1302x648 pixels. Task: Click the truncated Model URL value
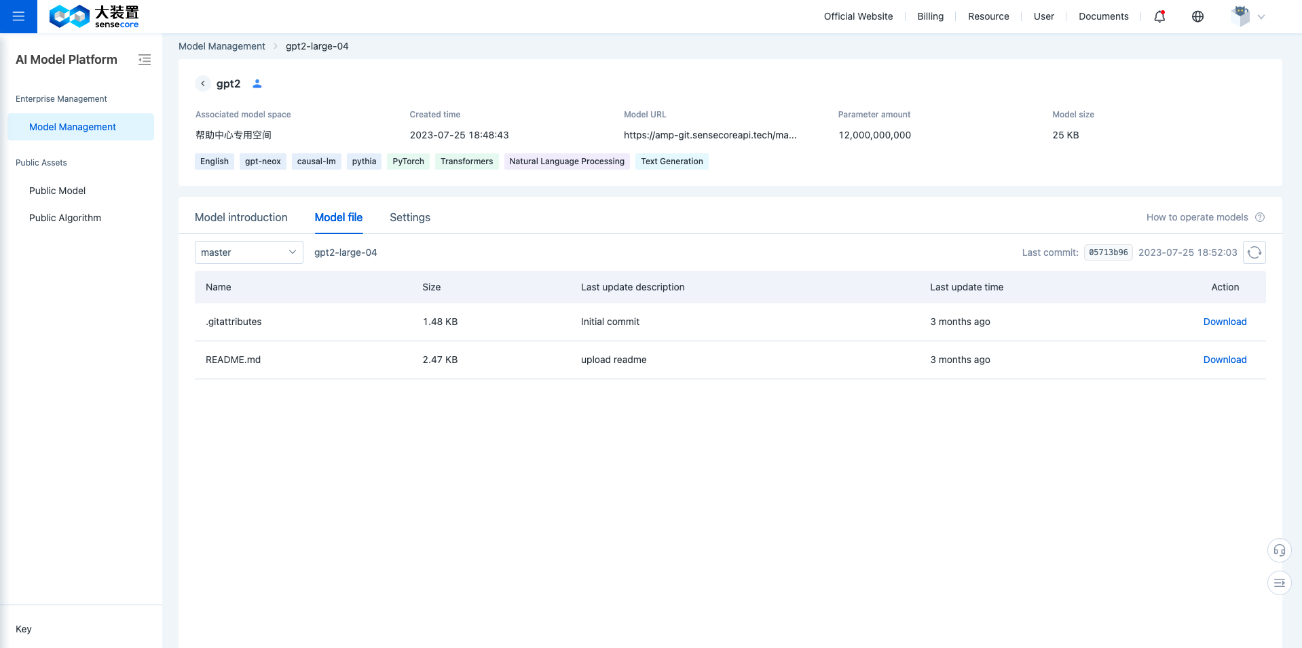710,135
